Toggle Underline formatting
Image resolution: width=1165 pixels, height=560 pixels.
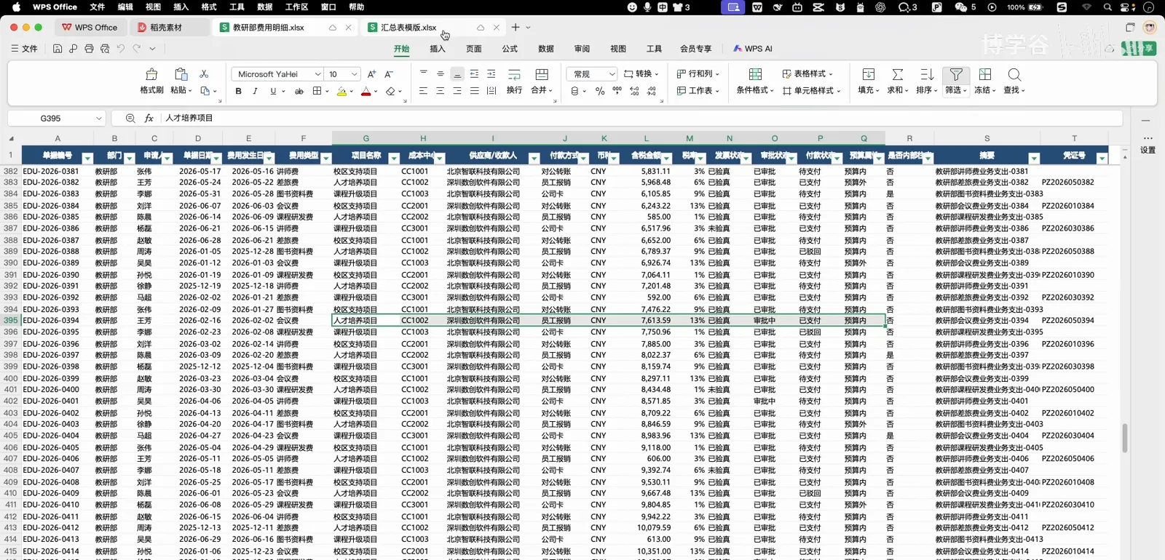point(273,92)
